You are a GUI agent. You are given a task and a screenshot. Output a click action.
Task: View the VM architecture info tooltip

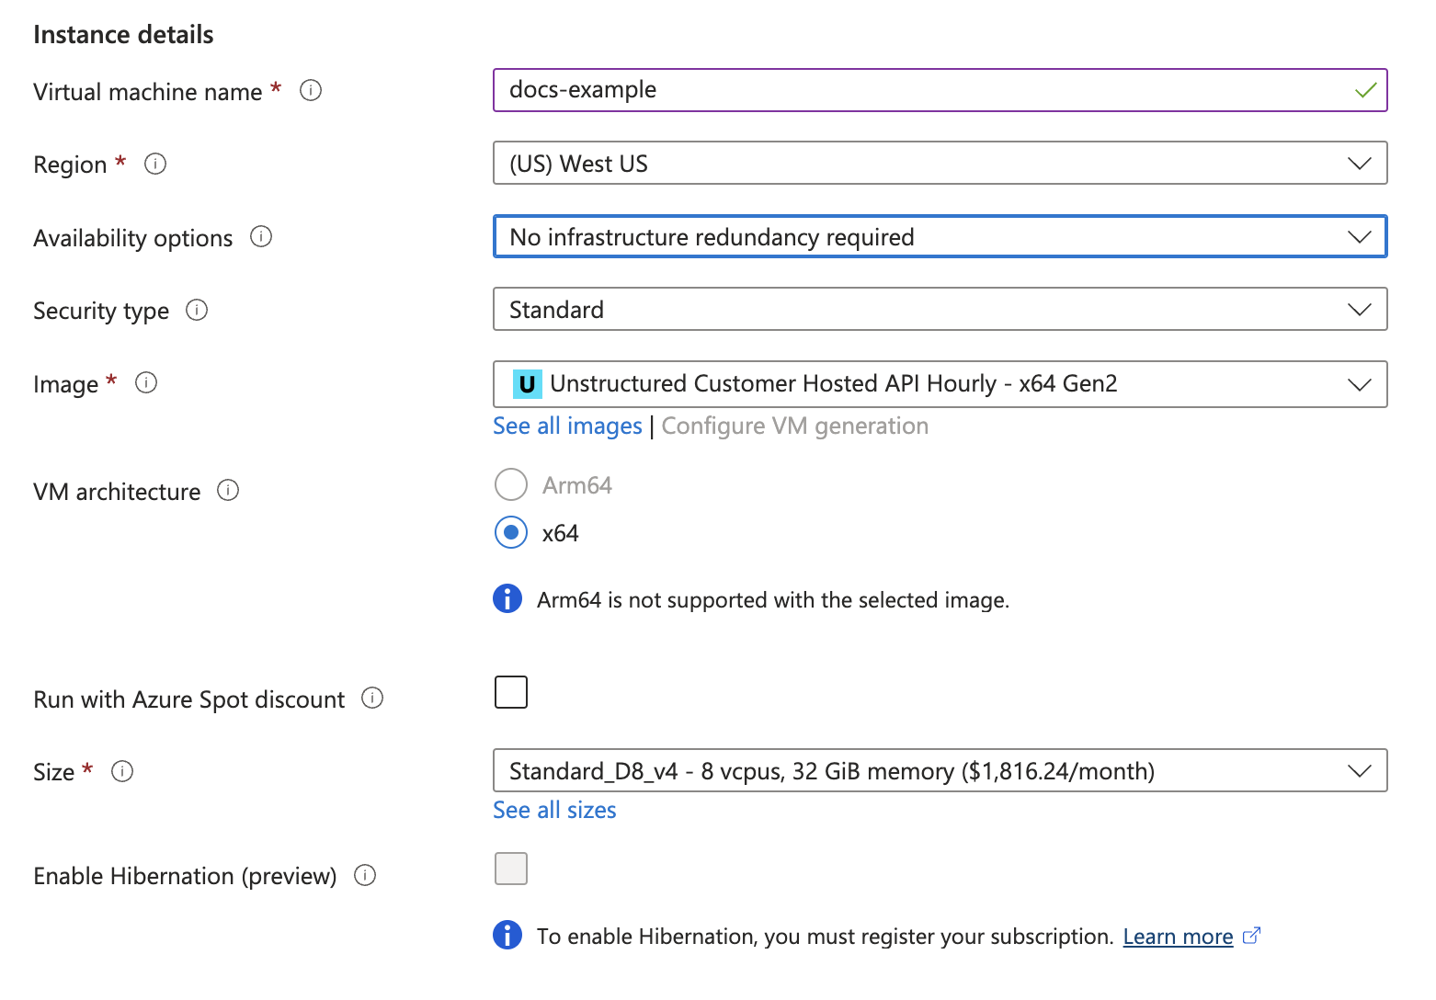coord(227,491)
